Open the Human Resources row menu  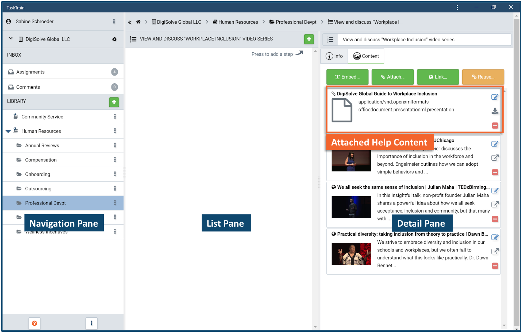(x=115, y=131)
